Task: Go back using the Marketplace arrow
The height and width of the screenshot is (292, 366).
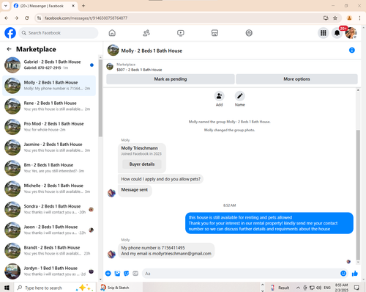Action: click(x=9, y=49)
